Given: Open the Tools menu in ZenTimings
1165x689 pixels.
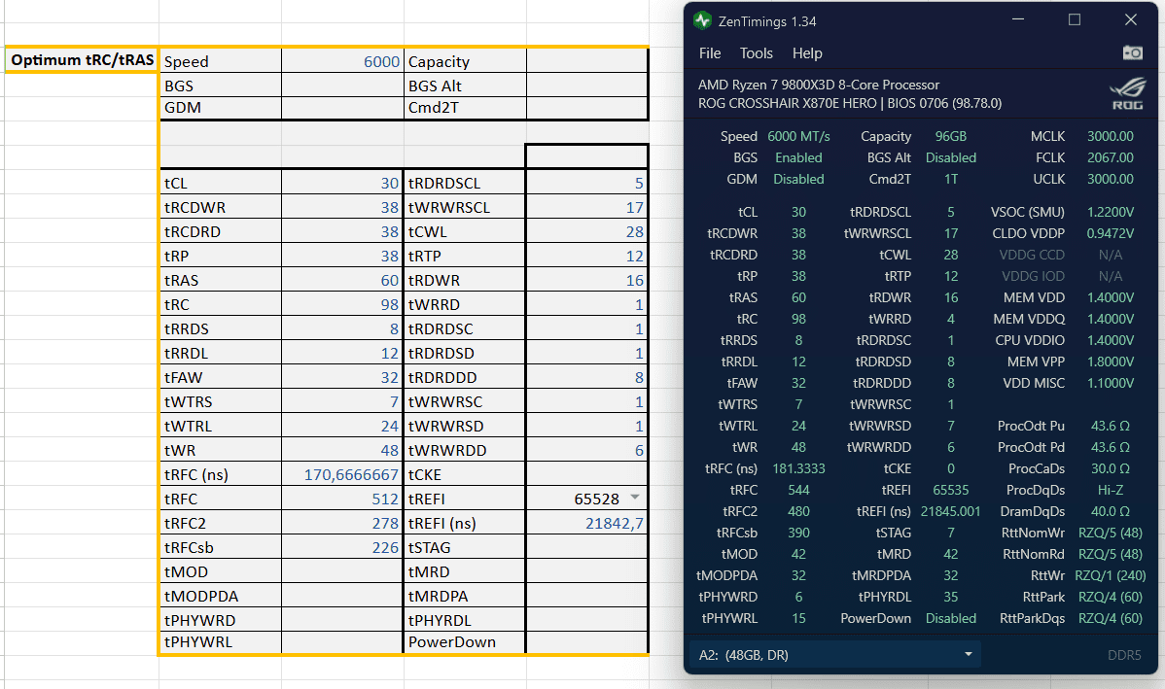Looking at the screenshot, I should 757,53.
